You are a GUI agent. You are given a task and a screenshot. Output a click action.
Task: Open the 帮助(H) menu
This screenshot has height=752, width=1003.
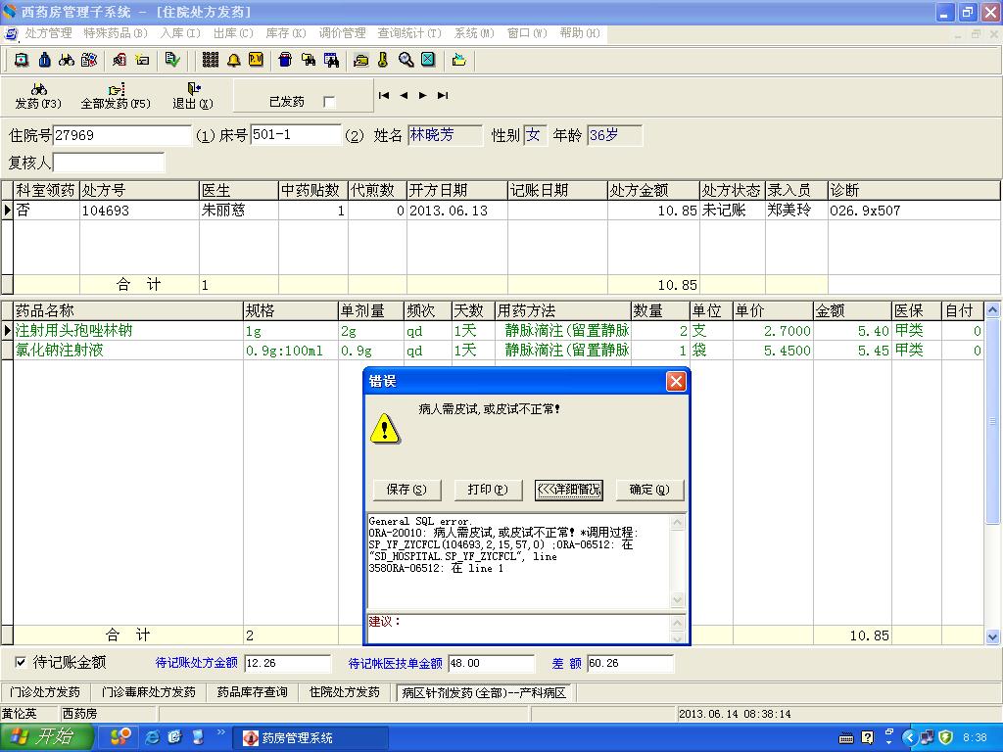[x=580, y=33]
